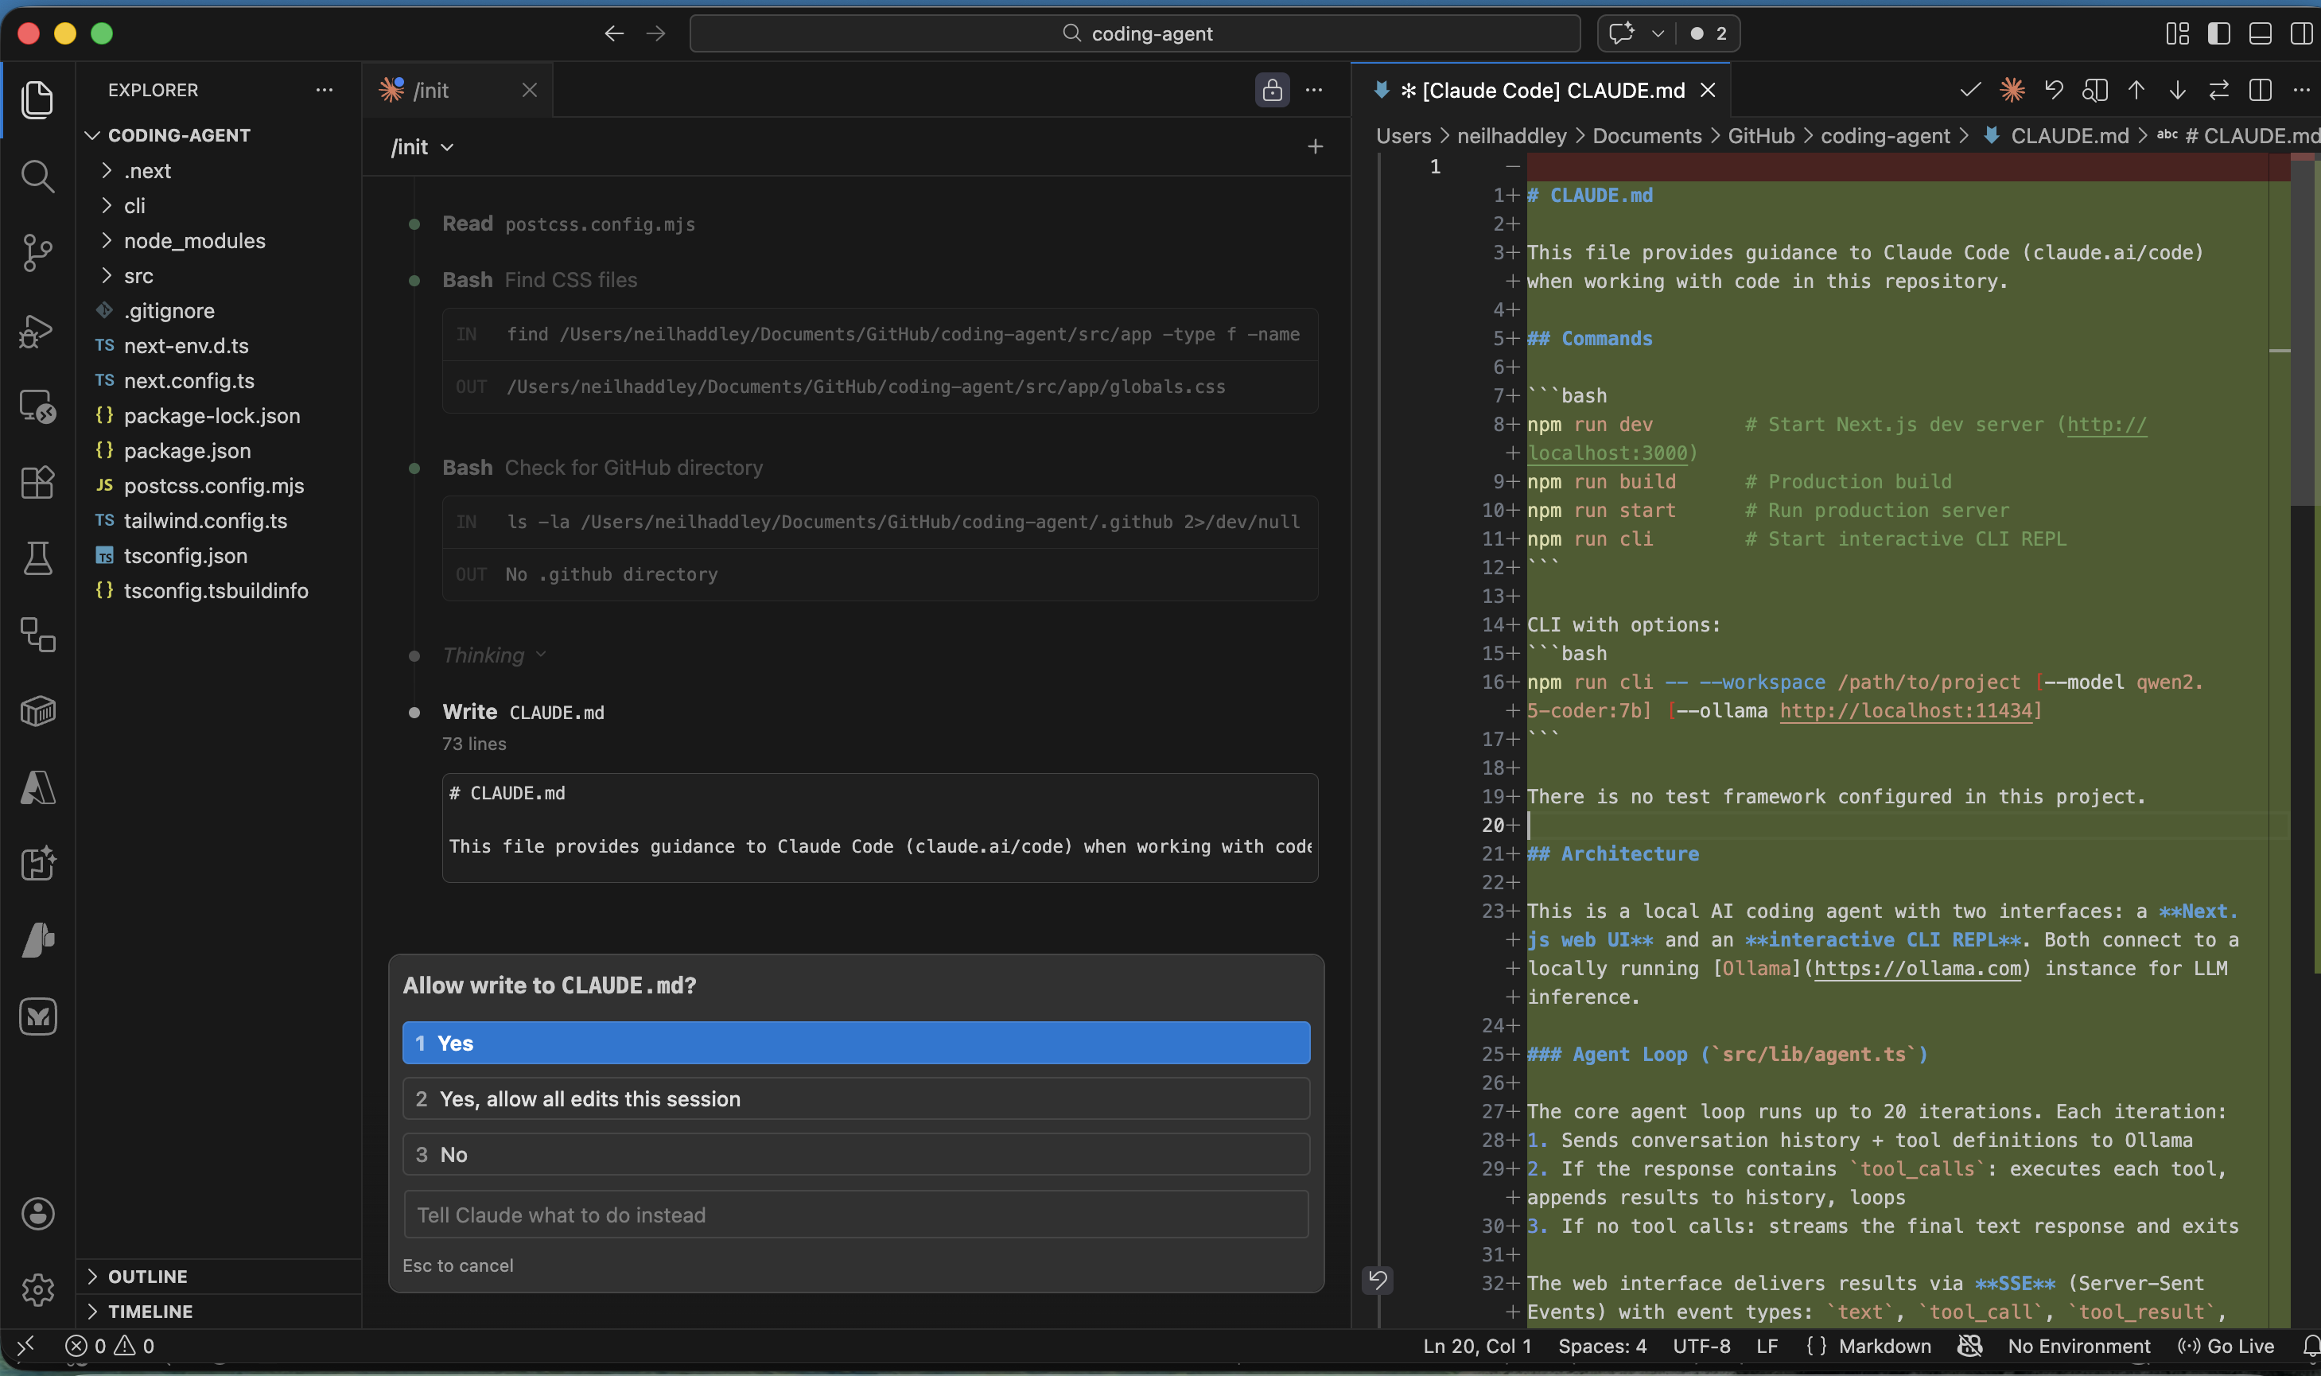This screenshot has height=1376, width=2321.
Task: Click the Accounts icon in the activity bar
Action: point(37,1214)
